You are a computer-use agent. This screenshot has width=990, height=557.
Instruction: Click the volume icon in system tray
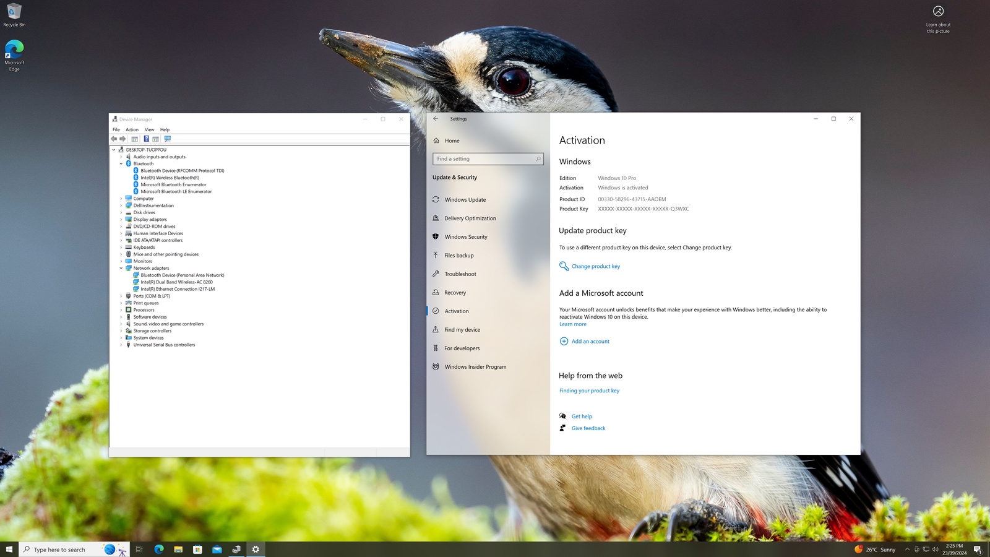(935, 550)
